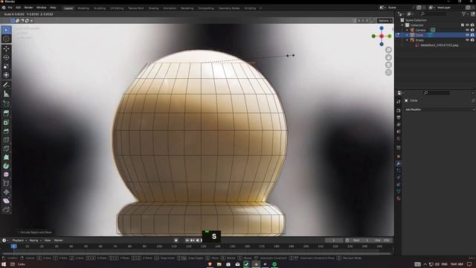Open the outliner filter funnel

click(464, 14)
